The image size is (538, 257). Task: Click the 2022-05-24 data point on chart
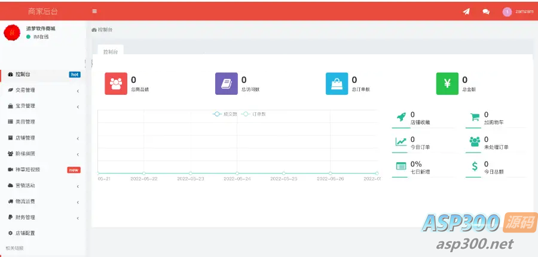237,173
